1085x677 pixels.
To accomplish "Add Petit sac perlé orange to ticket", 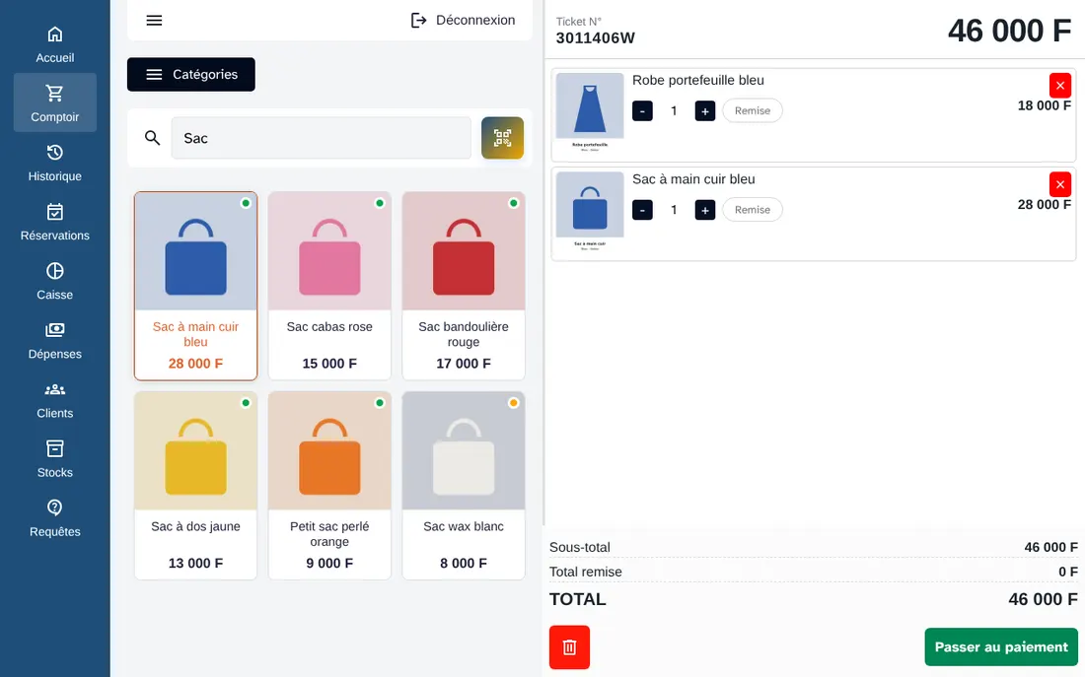I will coord(329,486).
